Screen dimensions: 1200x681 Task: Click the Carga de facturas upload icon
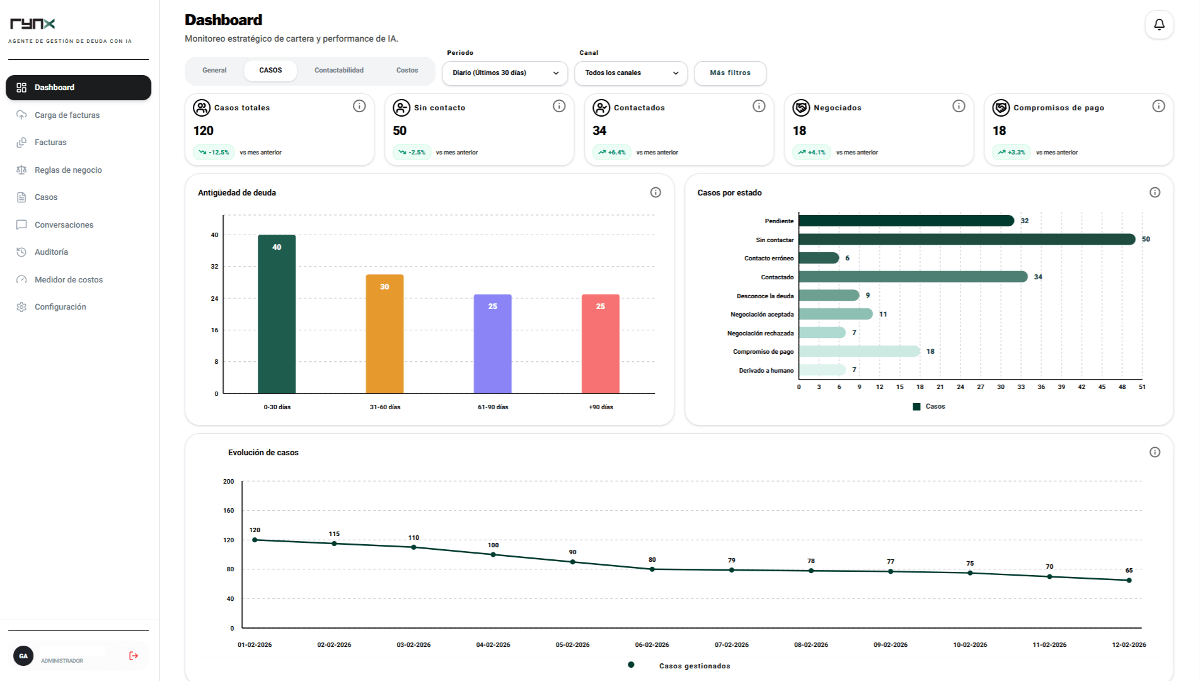tap(21, 115)
